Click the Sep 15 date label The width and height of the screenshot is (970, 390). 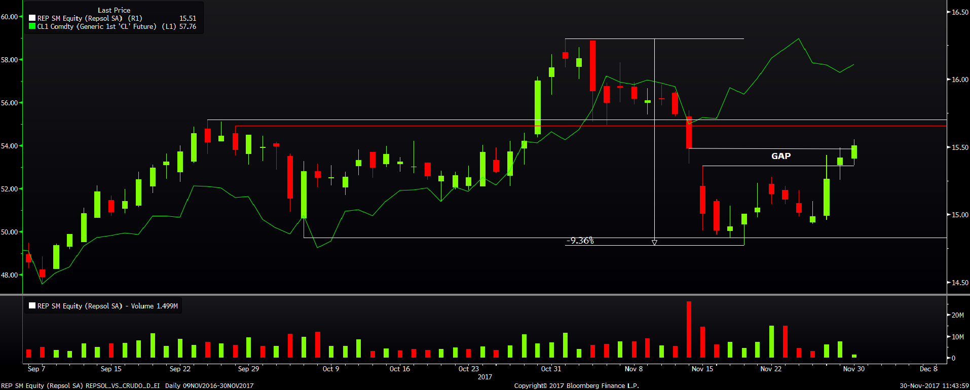[111, 369]
